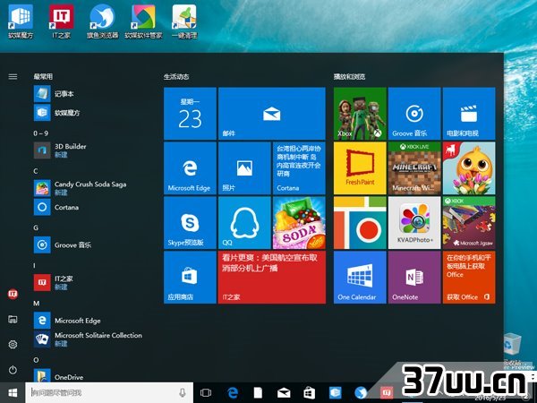Click the C letter header in app list

point(36,171)
